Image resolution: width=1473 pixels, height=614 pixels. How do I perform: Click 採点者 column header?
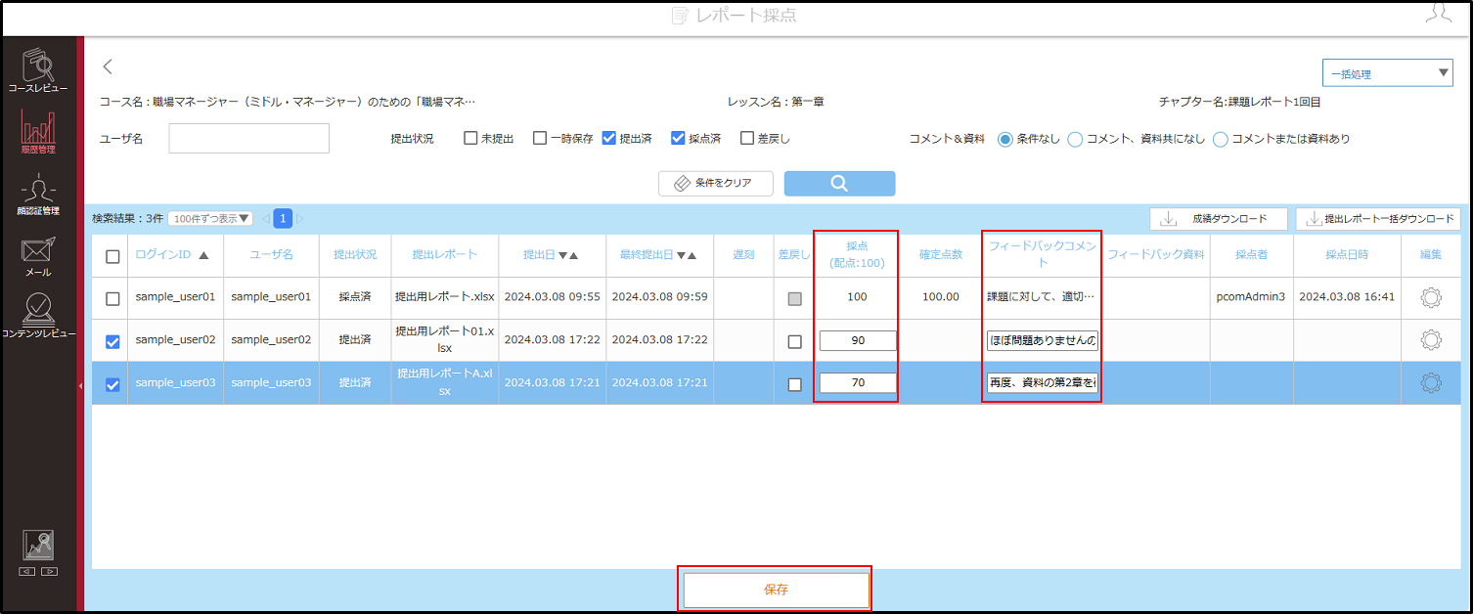click(x=1251, y=254)
